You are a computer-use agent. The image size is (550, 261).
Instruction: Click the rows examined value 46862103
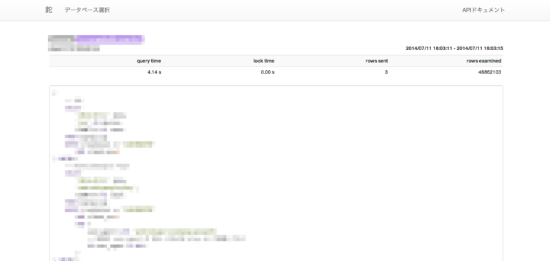(489, 72)
